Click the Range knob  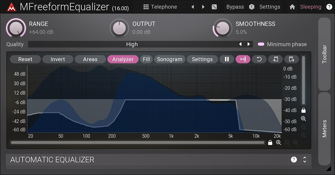point(16,28)
